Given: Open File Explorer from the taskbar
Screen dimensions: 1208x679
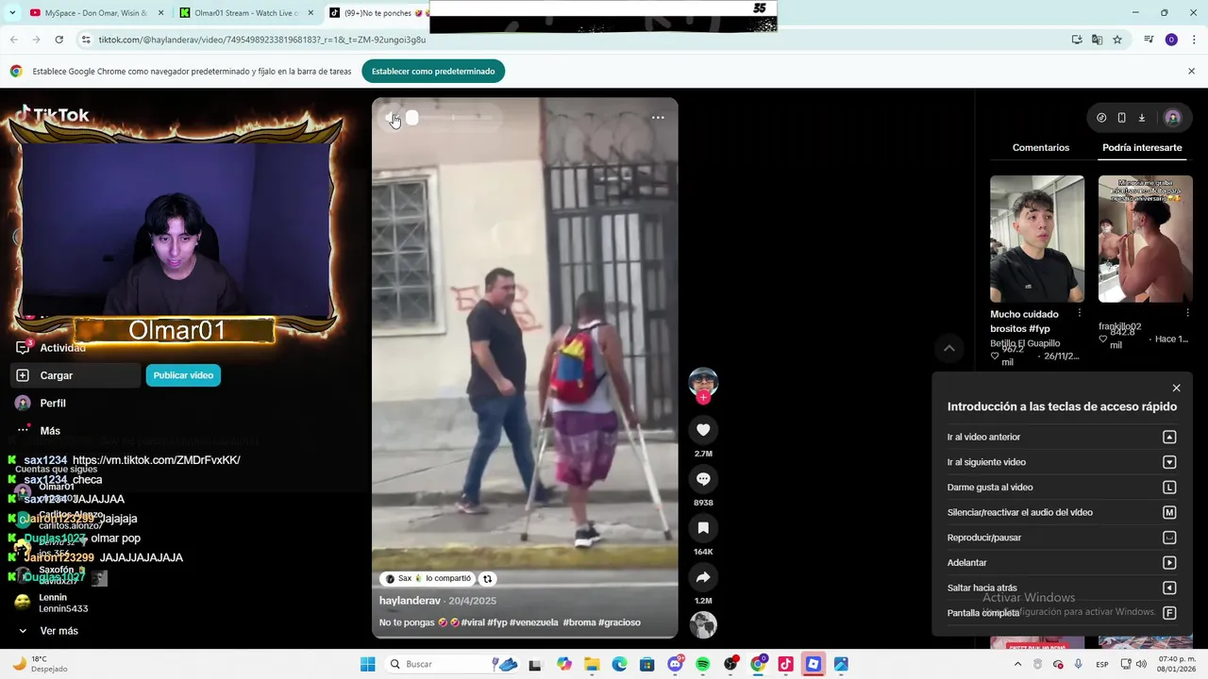Looking at the screenshot, I should point(592,664).
